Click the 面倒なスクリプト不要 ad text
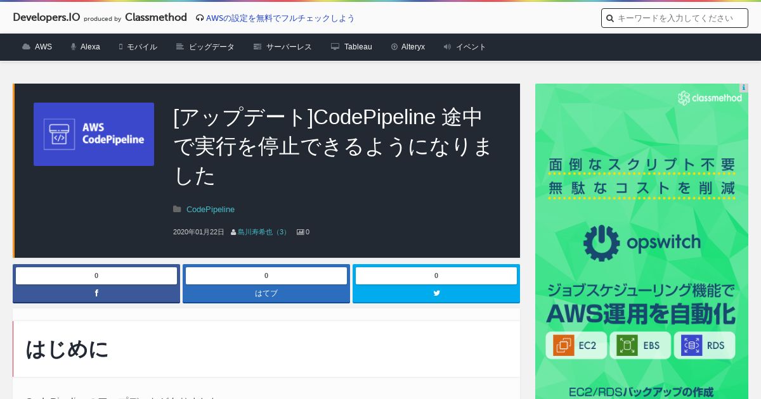 tap(642, 165)
